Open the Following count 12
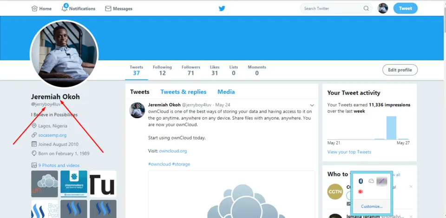Viewport: 446px width, 218px height. pyautogui.click(x=162, y=70)
